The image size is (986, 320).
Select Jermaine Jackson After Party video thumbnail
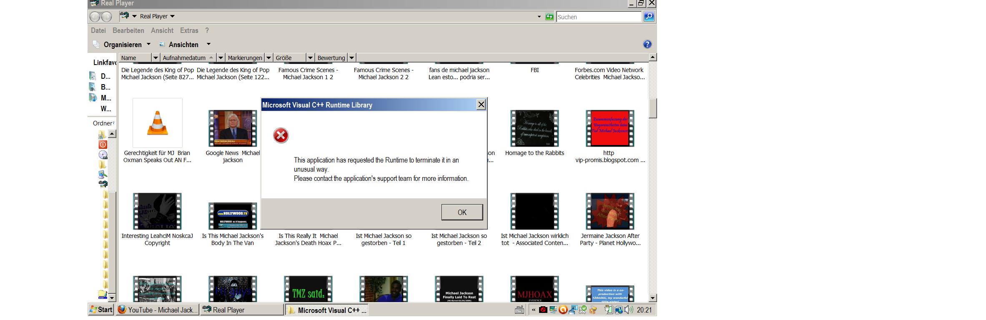point(610,211)
